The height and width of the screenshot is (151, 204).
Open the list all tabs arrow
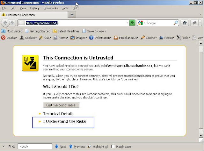click(200, 14)
